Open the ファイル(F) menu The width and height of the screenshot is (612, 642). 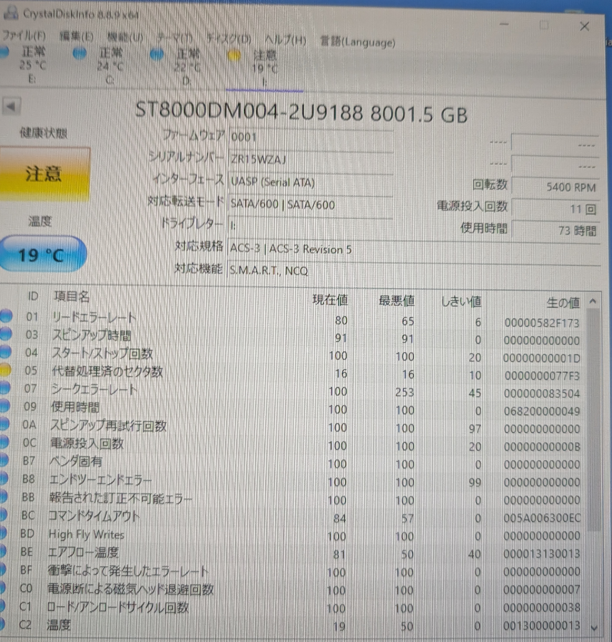coord(24,35)
